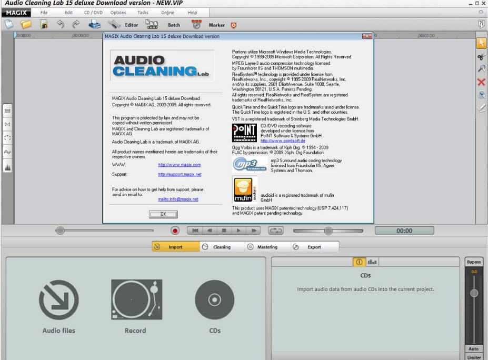Open the Batch processing tool
This screenshot has width=488, height=360.
(x=163, y=25)
